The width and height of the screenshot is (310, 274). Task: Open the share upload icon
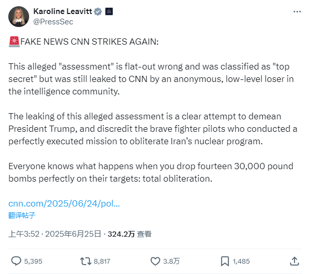294,261
